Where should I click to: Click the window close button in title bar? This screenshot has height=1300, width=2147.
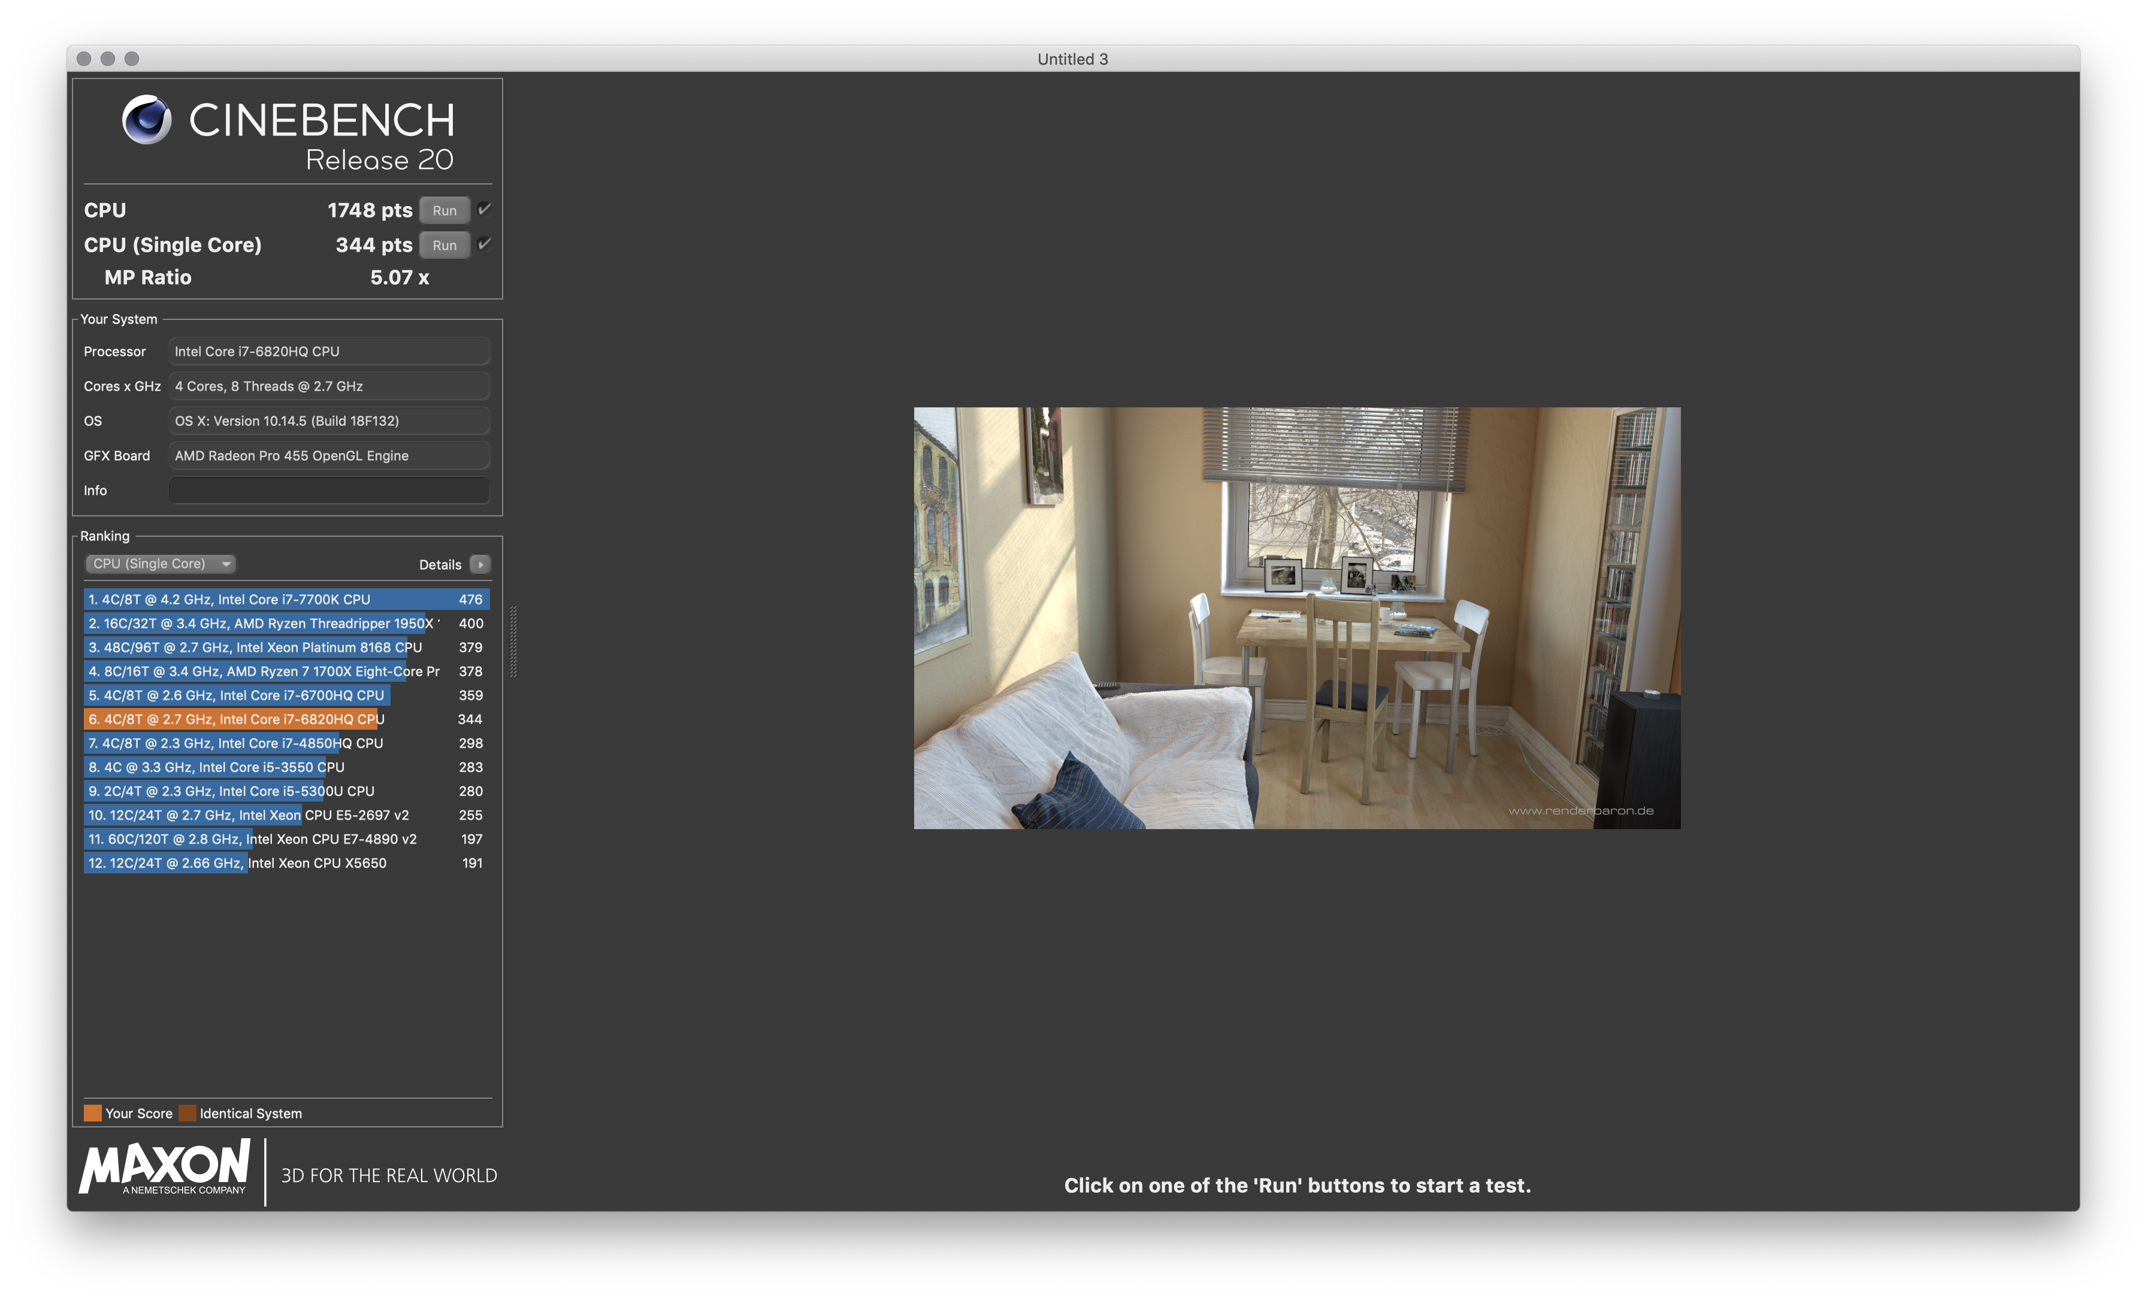pos(84,58)
